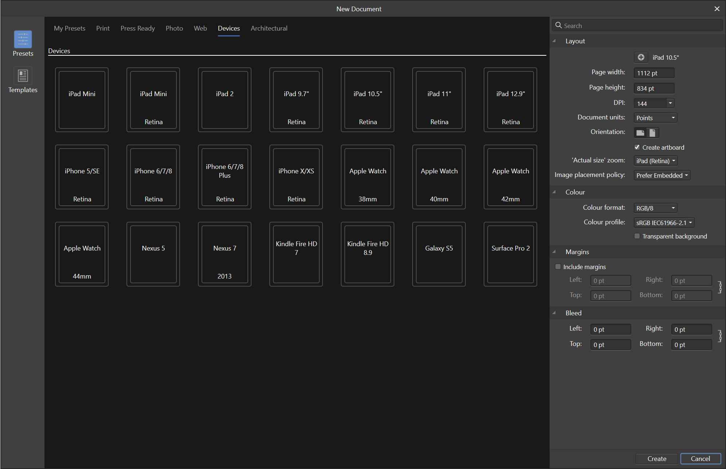Click the Cancel button
Viewport: 726px width, 469px height.
coord(700,458)
